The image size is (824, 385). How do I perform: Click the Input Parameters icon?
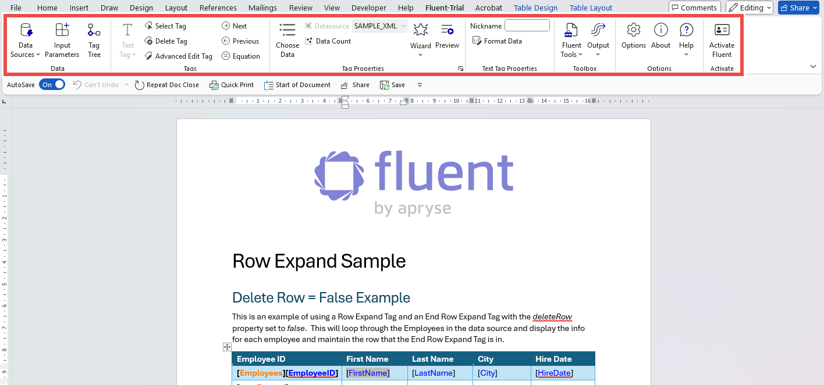(x=62, y=40)
